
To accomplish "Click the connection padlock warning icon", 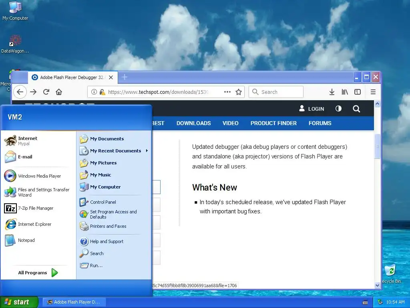I will [x=102, y=92].
